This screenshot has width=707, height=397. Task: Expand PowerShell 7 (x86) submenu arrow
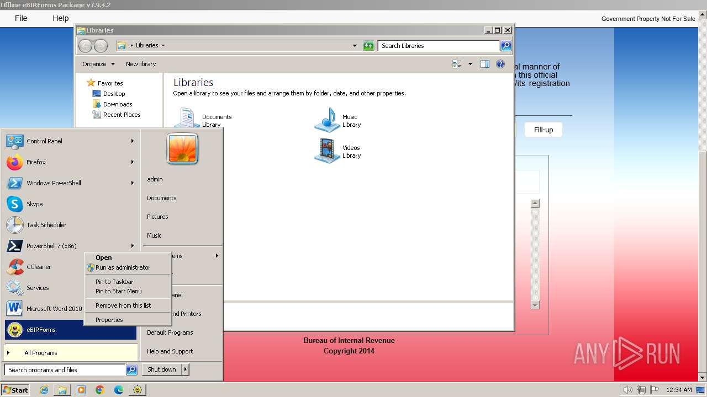(x=133, y=246)
